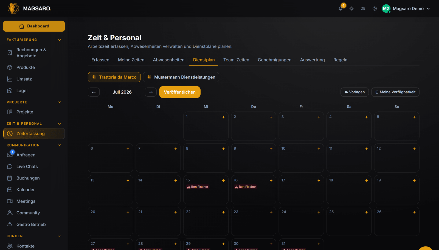This screenshot has height=250, width=439.
Task: Click the Juli 2026 month label
Action: (122, 92)
